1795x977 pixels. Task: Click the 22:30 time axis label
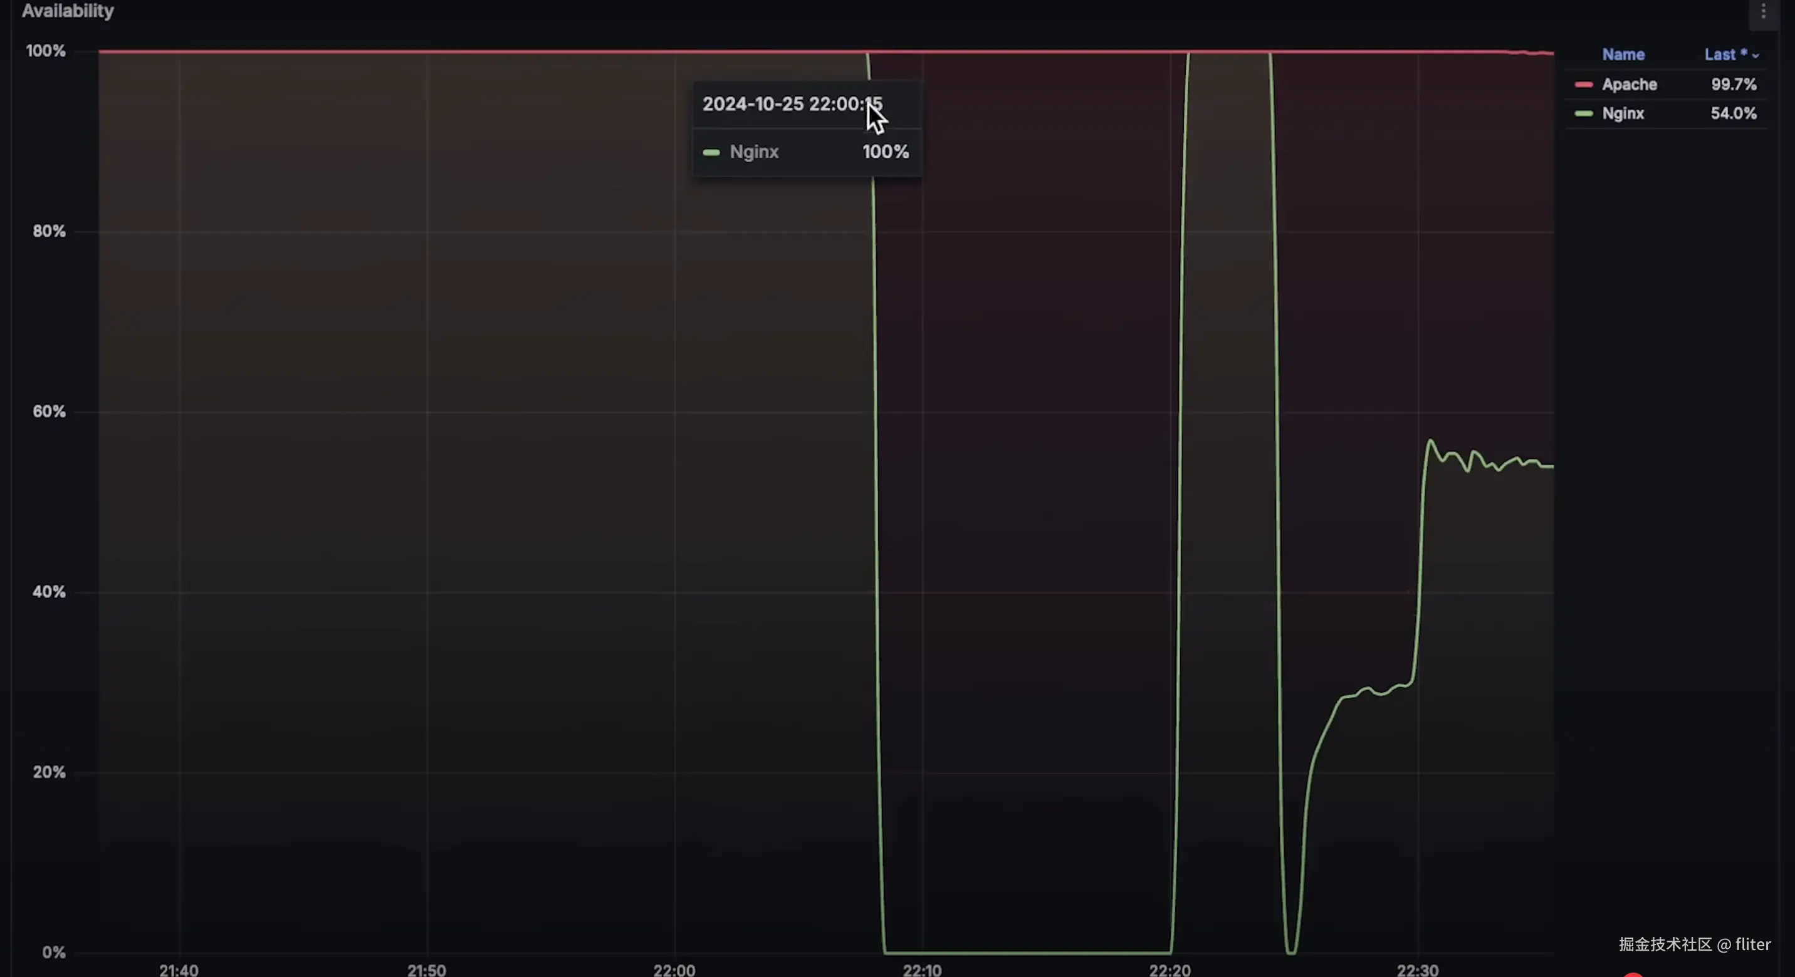1417,969
